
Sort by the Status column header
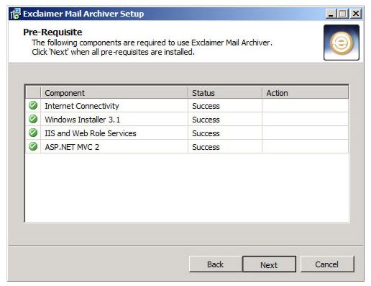(x=225, y=93)
